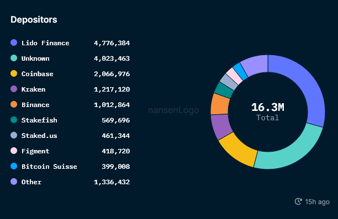Click the Depositors heading
The width and height of the screenshot is (338, 219).
34,20
